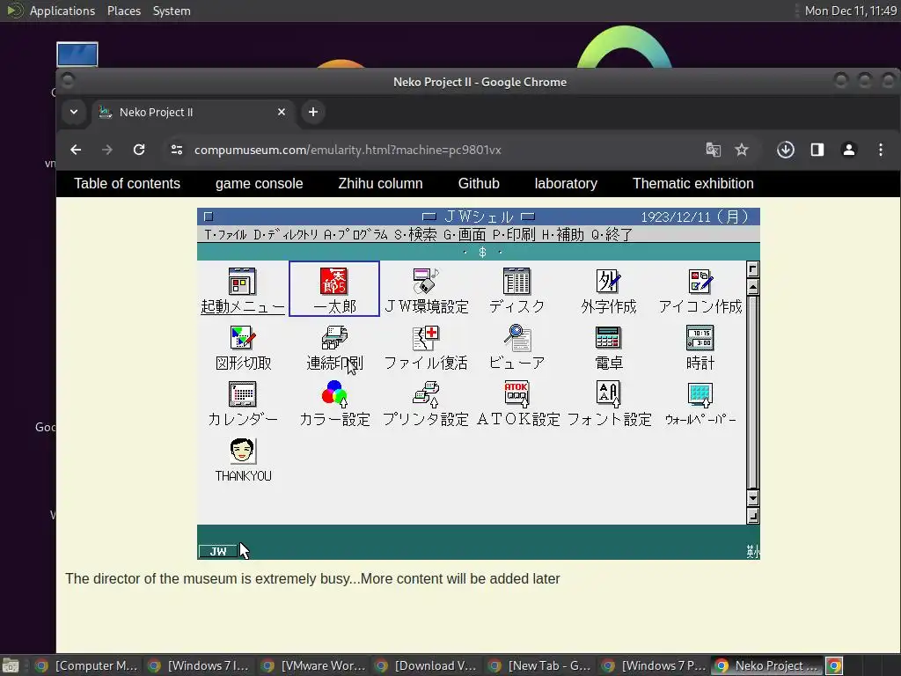Open フォント設定 font settings icon
This screenshot has height=676, width=901.
point(609,403)
